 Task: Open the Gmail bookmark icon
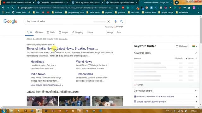coord(43,13)
